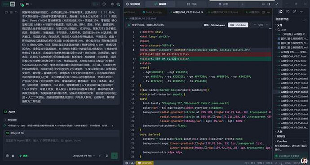
Task: Select the right half of mode toggle
Action: pyautogui.click(x=13, y=4)
